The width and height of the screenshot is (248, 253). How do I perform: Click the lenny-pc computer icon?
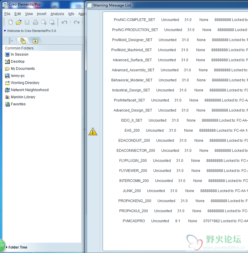click(7, 76)
